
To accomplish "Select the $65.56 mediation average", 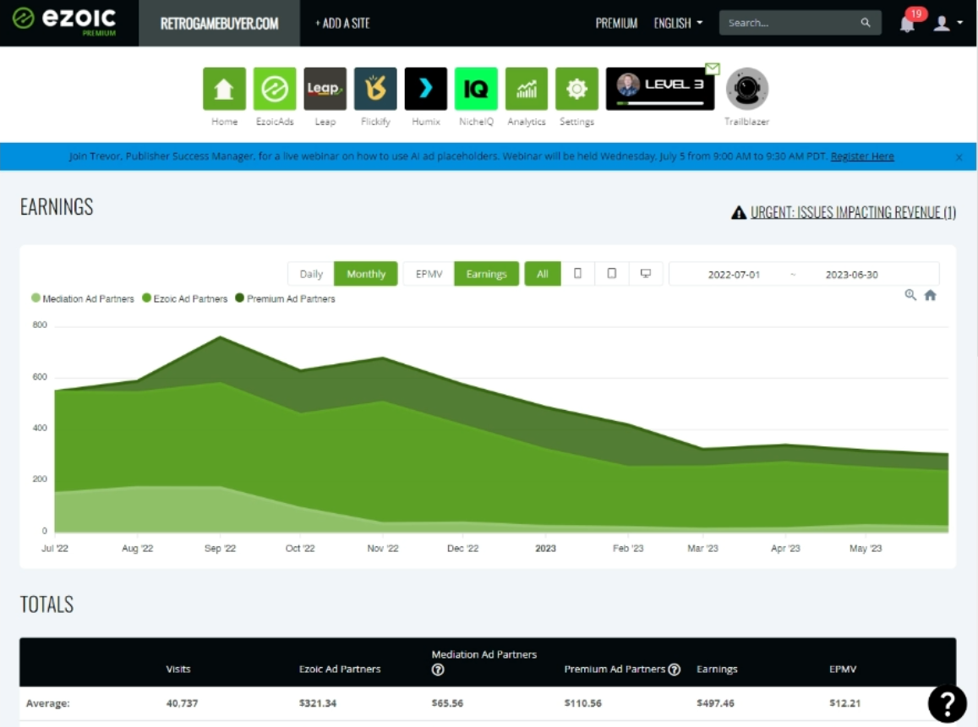I will 447,703.
